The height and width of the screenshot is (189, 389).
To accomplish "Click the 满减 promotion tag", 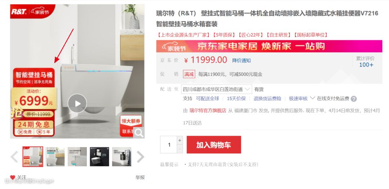I will pos(189,74).
